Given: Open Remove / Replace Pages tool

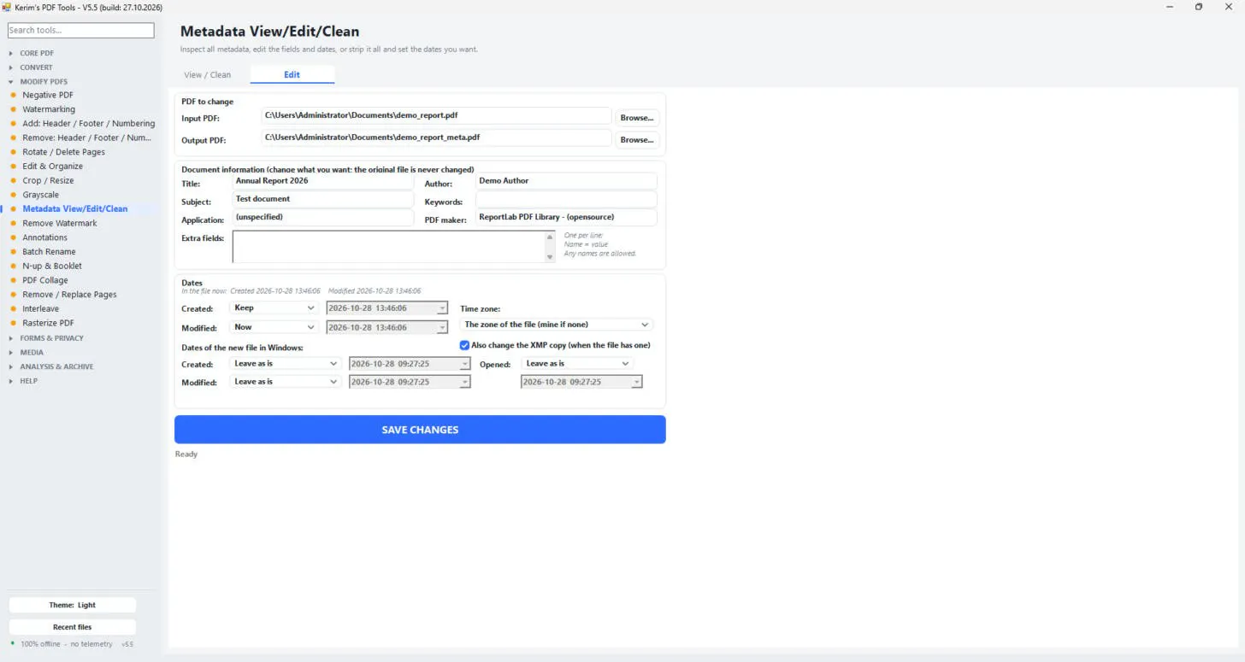Looking at the screenshot, I should click(x=70, y=295).
